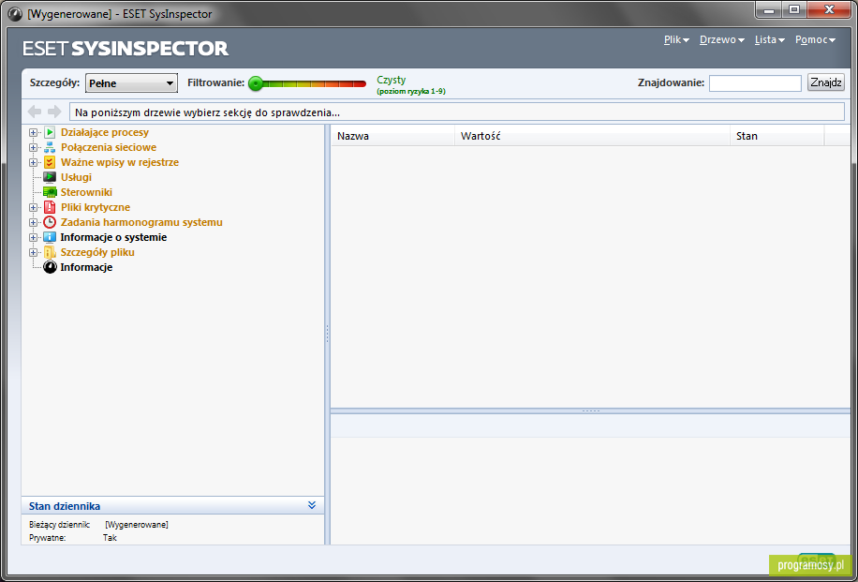Image resolution: width=858 pixels, height=582 pixels.
Task: Click the Szczegóły pliku folder icon
Action: pos(50,252)
